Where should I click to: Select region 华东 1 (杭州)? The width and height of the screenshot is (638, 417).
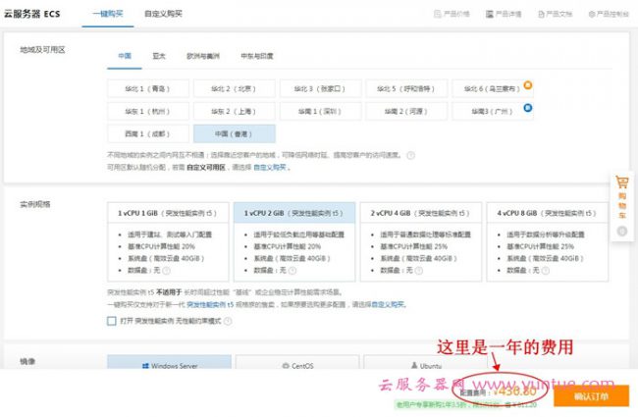146,111
